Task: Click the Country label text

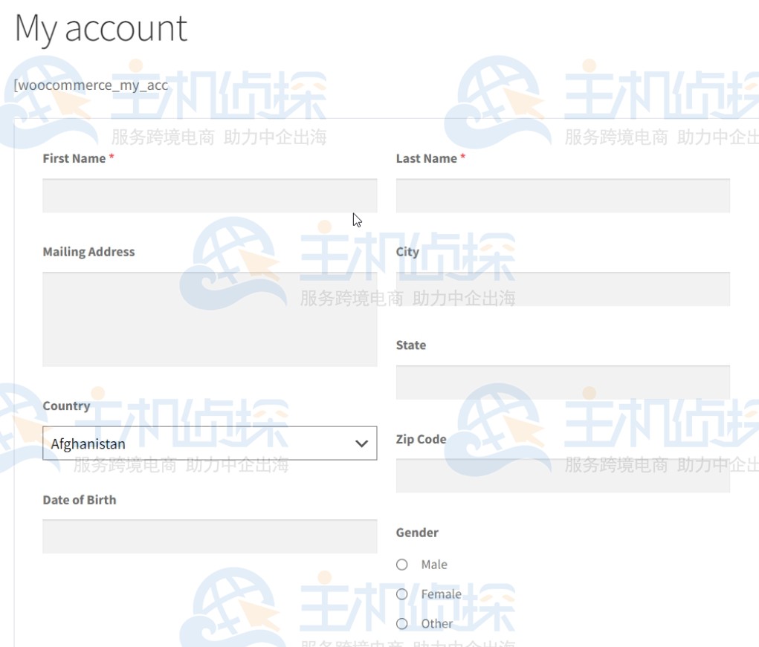Action: (66, 406)
